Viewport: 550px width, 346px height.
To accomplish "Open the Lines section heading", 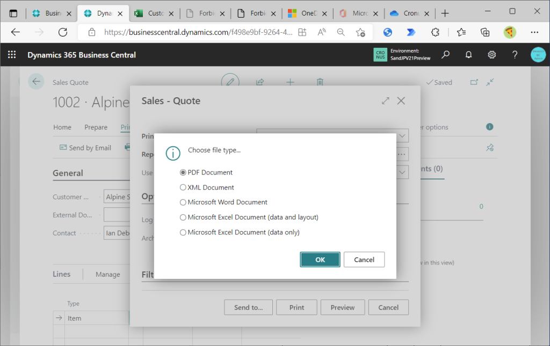I will point(61,274).
